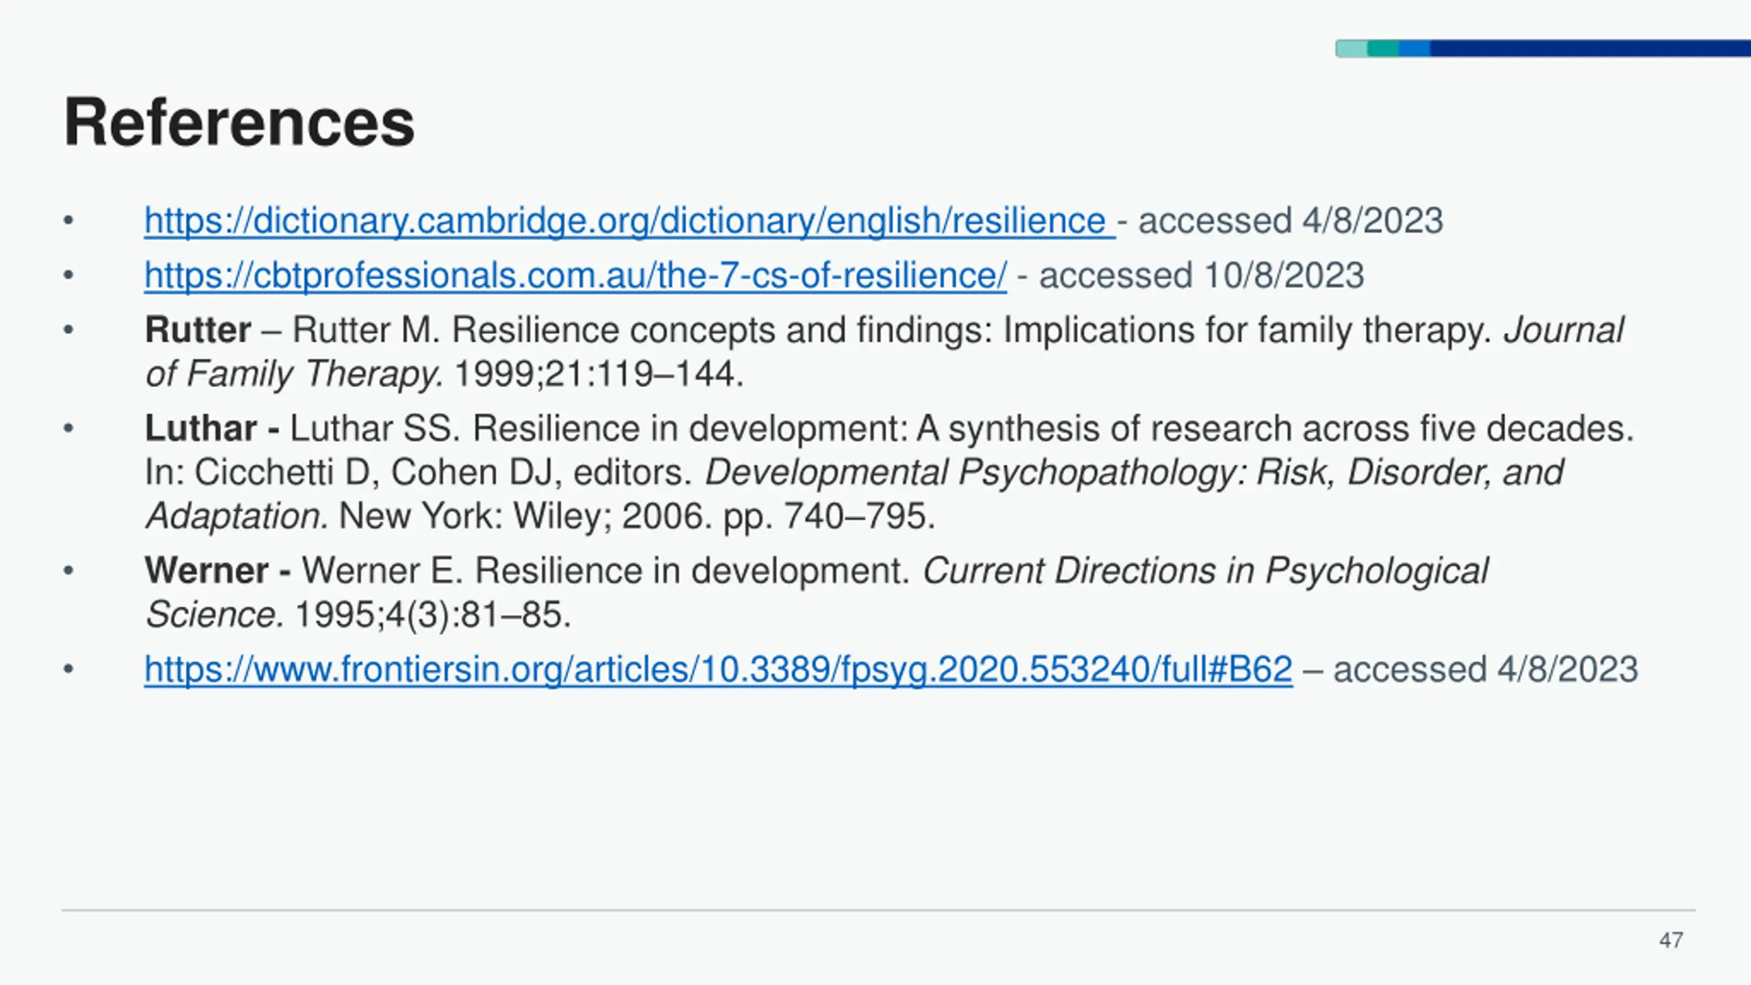Screen dimensions: 1751x985
Task: Click the dark navy header bar segment
Action: (1587, 49)
